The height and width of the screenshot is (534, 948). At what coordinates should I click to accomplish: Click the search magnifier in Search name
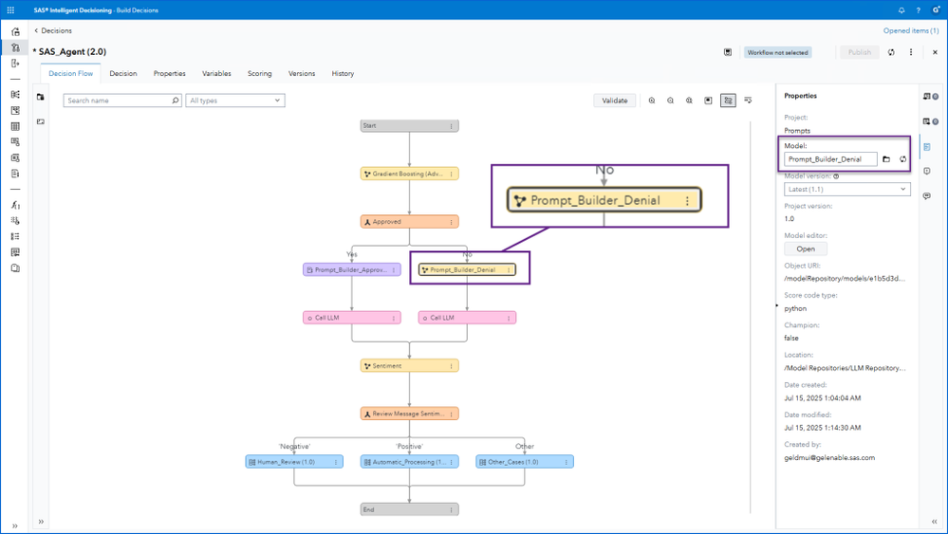pos(176,101)
